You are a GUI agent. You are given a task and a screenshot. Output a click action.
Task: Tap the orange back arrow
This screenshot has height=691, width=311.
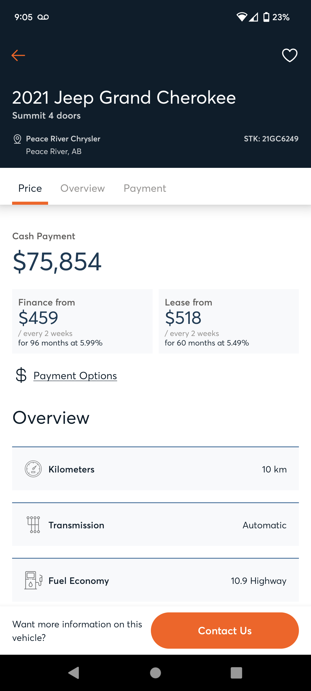(x=18, y=55)
